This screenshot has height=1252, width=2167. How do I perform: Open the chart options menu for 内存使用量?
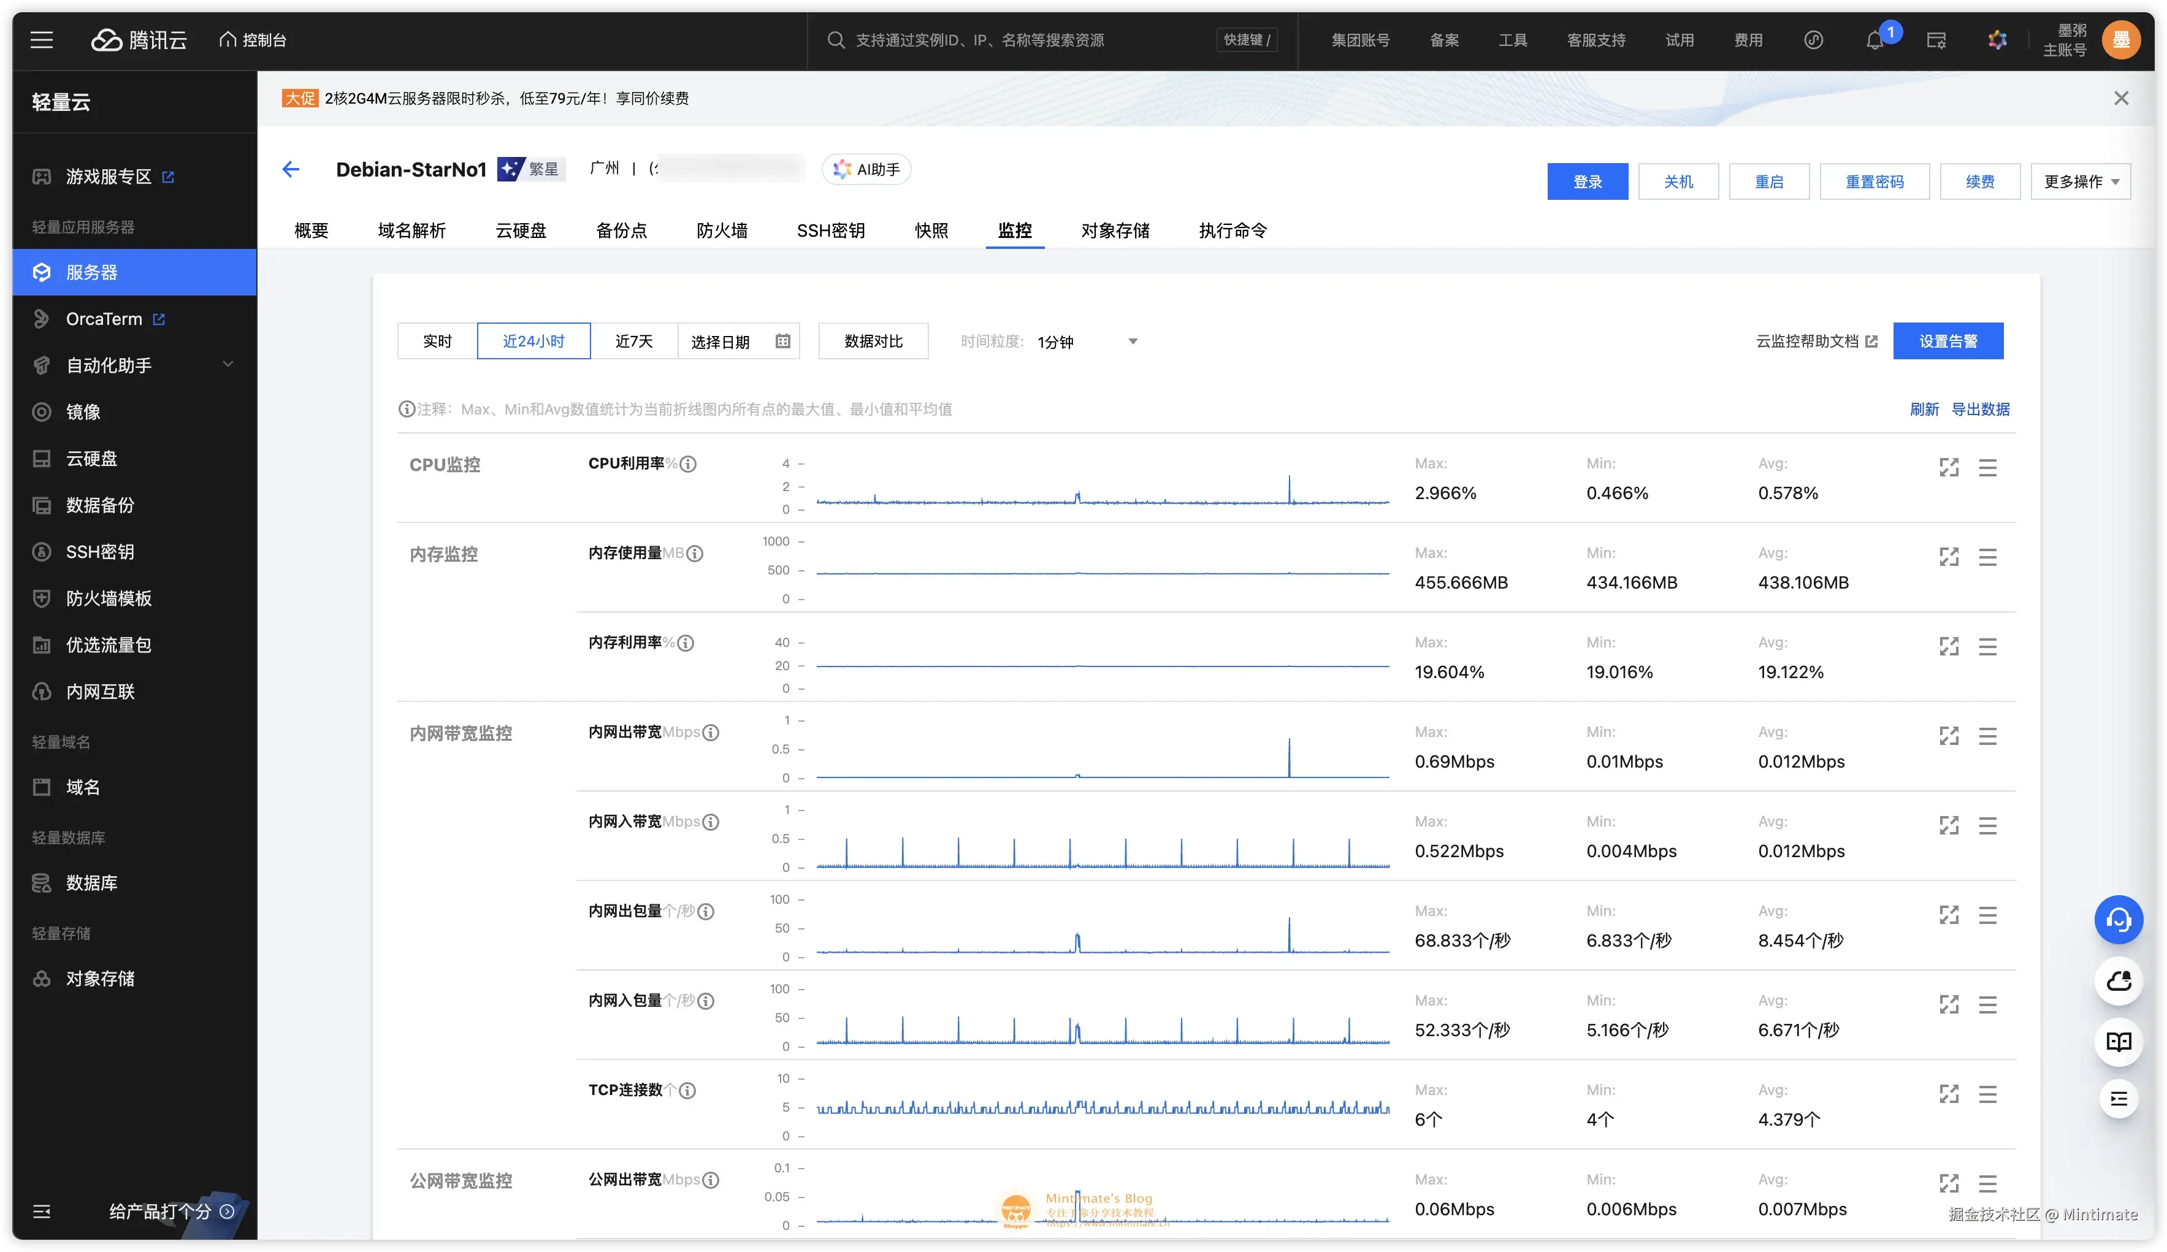[1988, 556]
